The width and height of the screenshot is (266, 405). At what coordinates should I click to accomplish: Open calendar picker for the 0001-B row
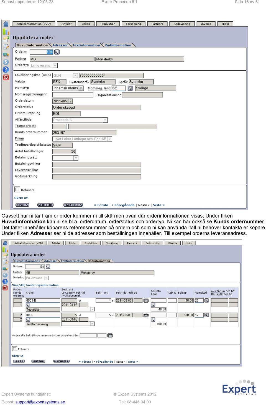click(x=146, y=301)
